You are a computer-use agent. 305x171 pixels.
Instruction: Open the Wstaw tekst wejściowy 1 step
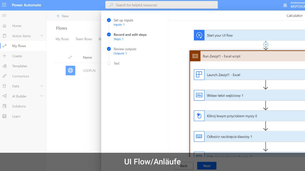click(249, 95)
